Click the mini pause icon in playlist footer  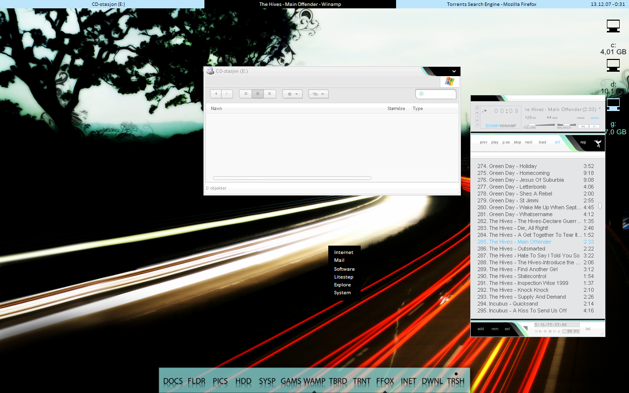(545, 331)
